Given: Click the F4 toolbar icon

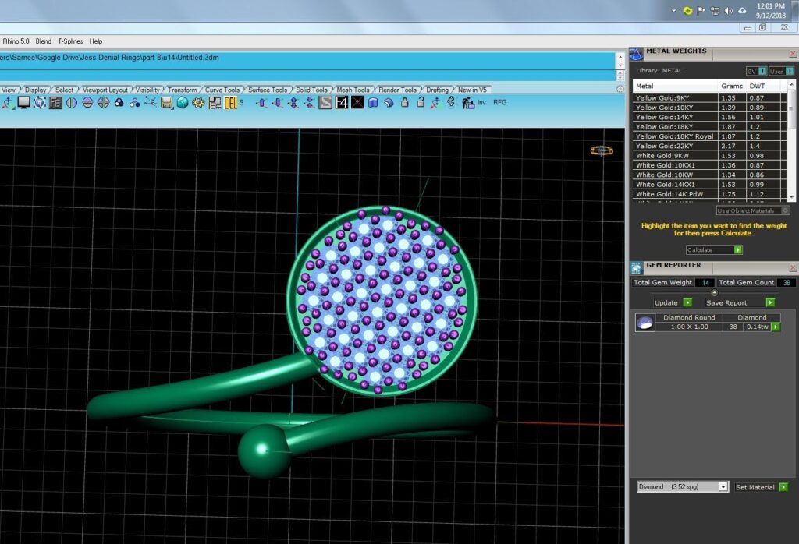Looking at the screenshot, I should [342, 102].
